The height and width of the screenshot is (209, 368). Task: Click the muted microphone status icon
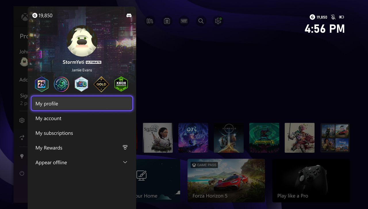point(333,17)
